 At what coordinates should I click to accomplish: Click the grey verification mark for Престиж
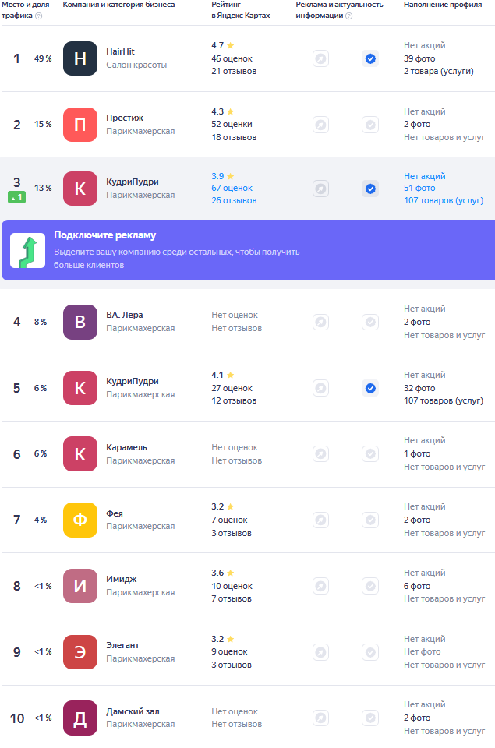(x=370, y=125)
